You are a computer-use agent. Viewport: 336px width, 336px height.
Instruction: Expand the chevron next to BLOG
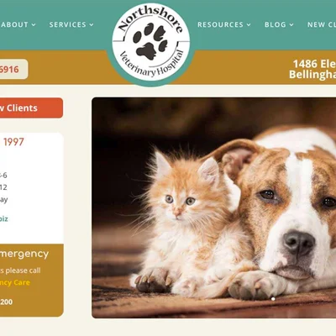(291, 25)
